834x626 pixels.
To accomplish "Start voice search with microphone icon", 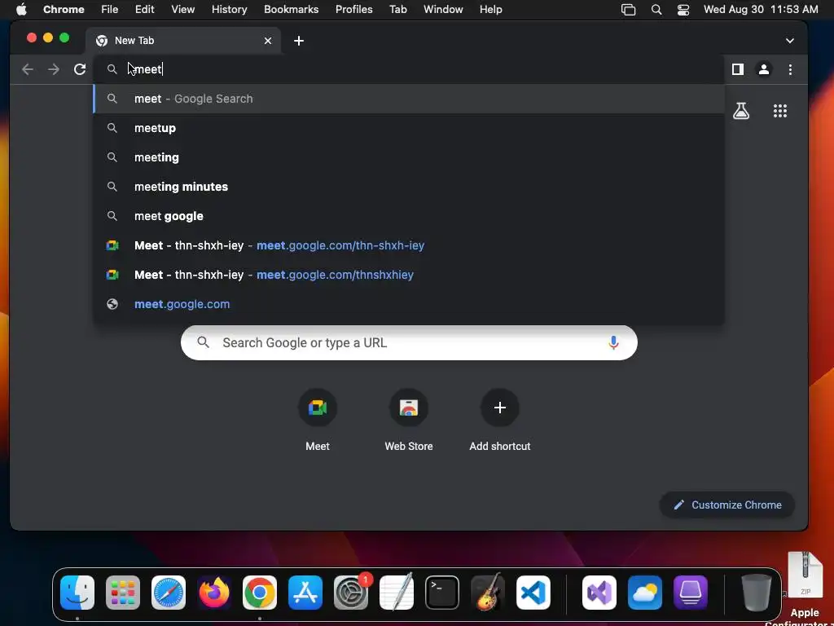I will coord(613,343).
